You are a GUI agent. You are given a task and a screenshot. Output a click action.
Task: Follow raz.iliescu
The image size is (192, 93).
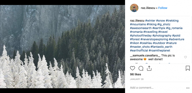point(162,8)
